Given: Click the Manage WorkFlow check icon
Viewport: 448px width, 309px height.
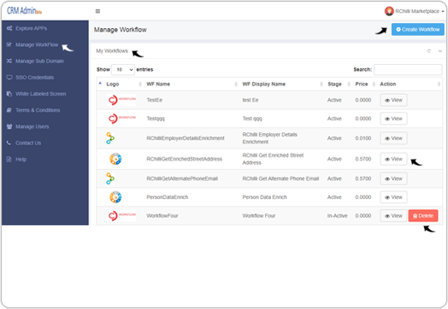Looking at the screenshot, I should click(9, 44).
